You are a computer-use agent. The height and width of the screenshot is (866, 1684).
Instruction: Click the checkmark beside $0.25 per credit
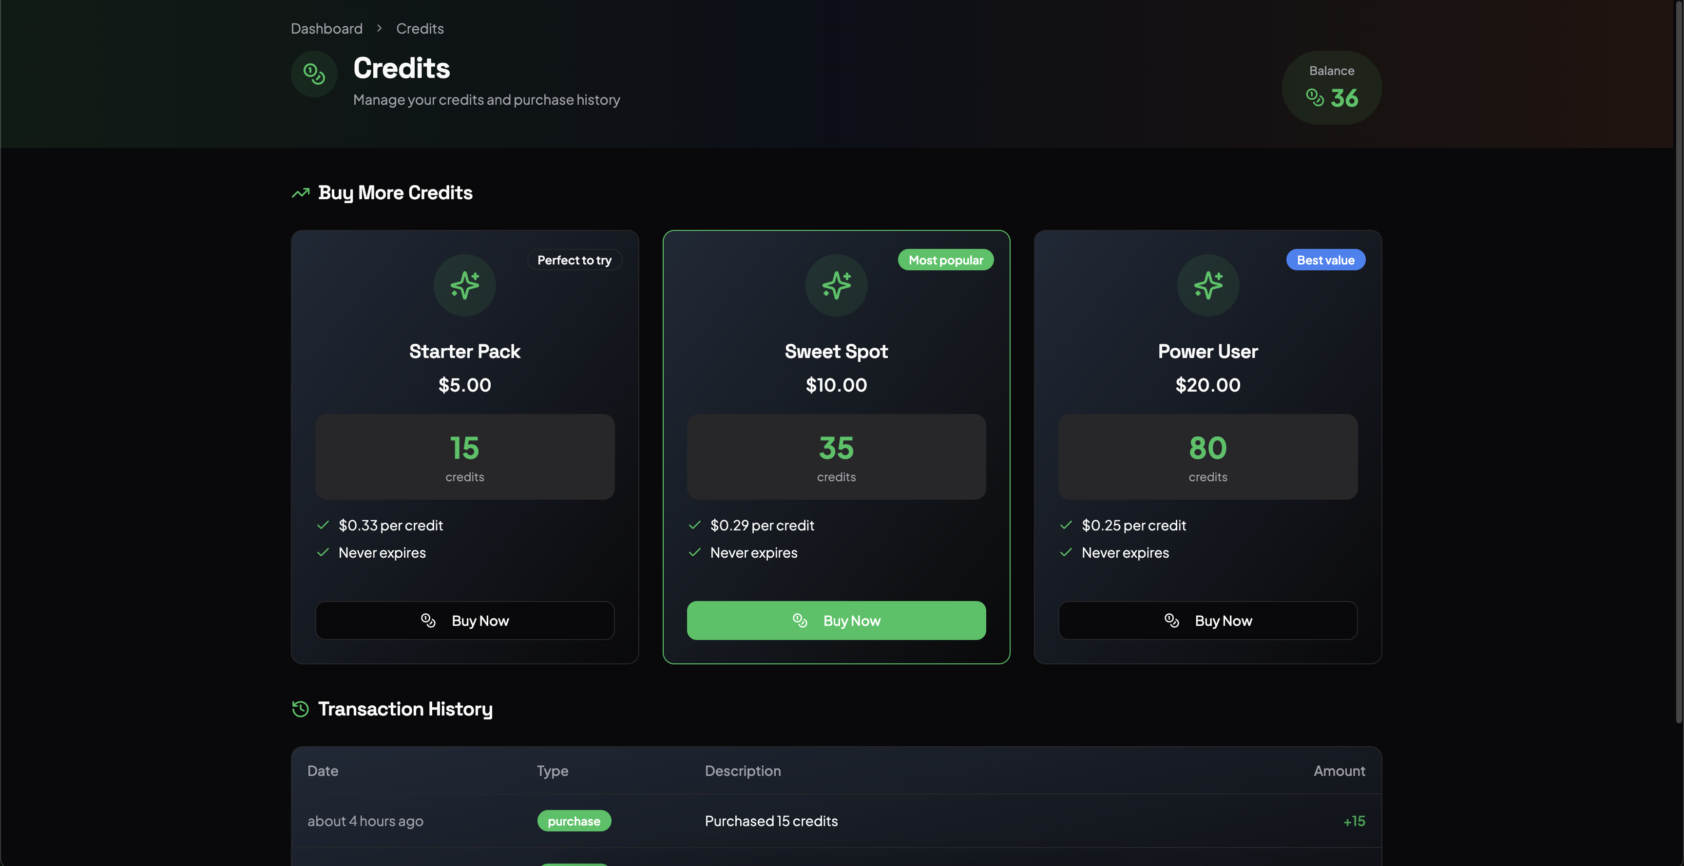pos(1066,525)
